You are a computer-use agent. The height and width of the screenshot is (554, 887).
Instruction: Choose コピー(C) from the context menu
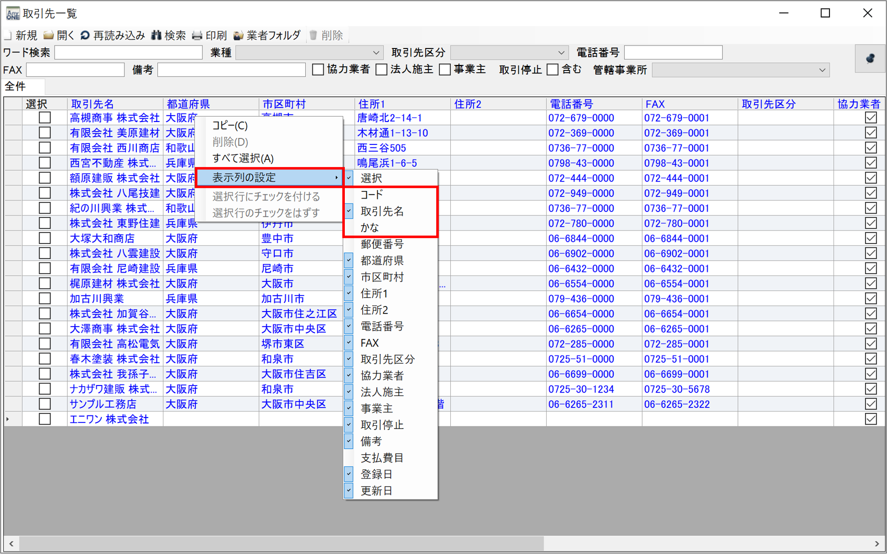[230, 125]
